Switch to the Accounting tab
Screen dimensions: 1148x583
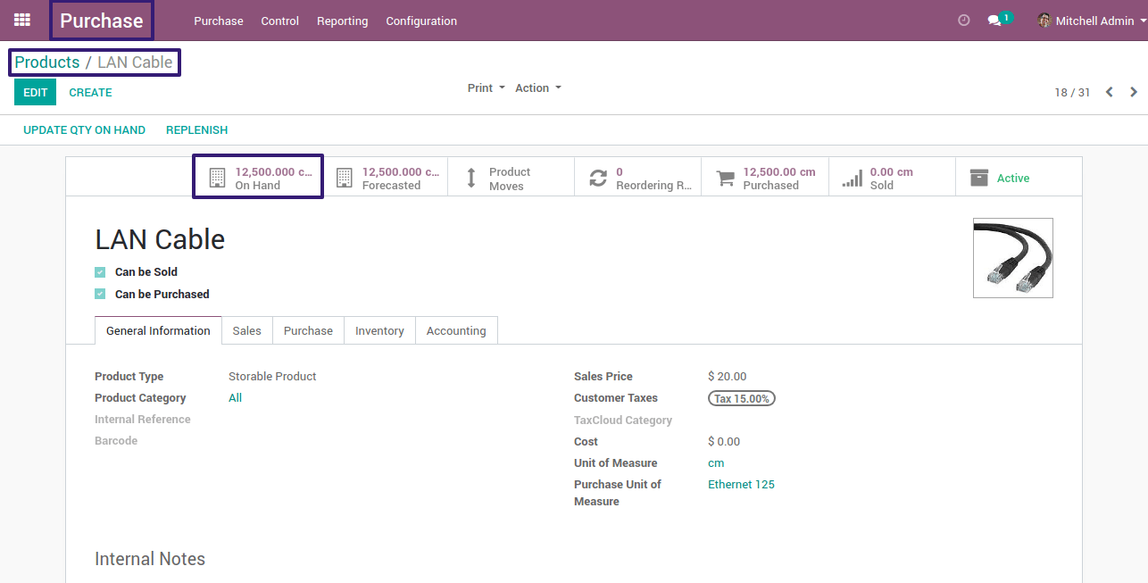point(456,330)
